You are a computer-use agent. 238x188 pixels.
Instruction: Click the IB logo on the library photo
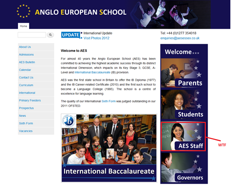tap(69, 121)
